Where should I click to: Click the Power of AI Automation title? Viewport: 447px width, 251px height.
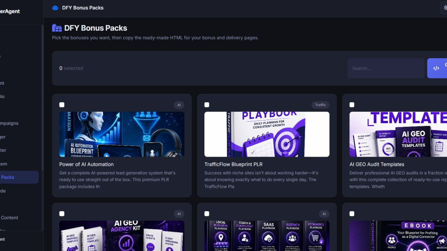(86, 164)
